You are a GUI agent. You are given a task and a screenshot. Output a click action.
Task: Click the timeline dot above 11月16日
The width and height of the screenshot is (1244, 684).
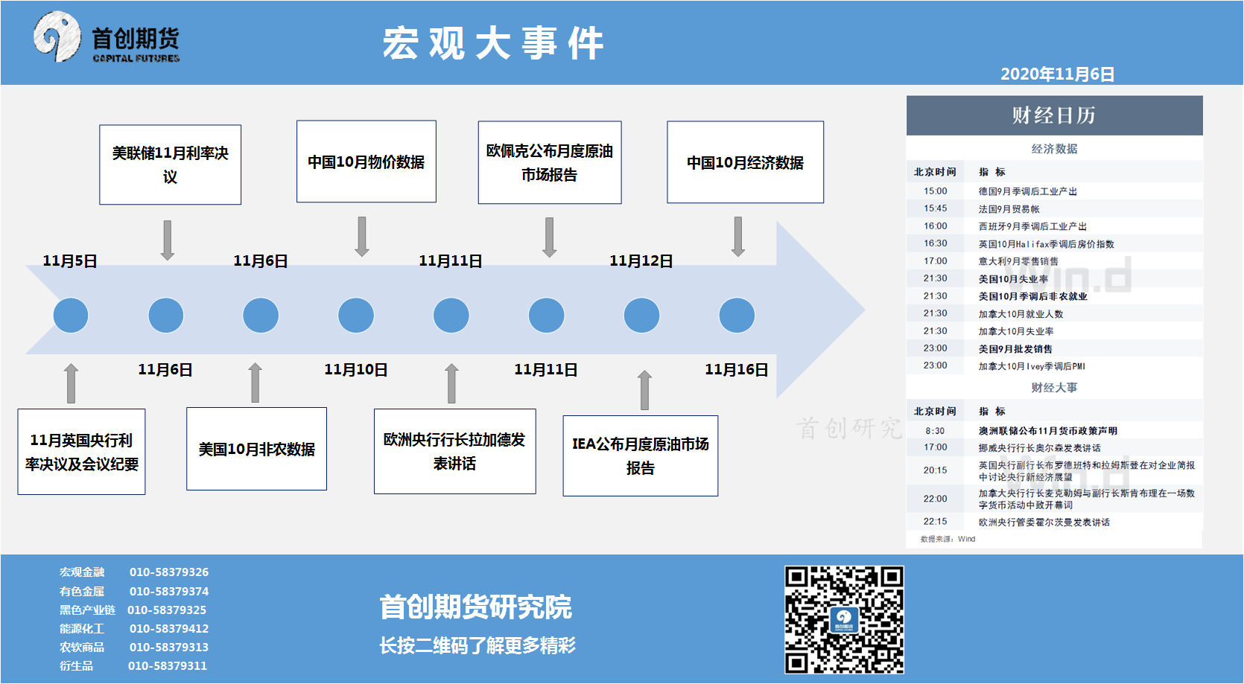coord(737,316)
